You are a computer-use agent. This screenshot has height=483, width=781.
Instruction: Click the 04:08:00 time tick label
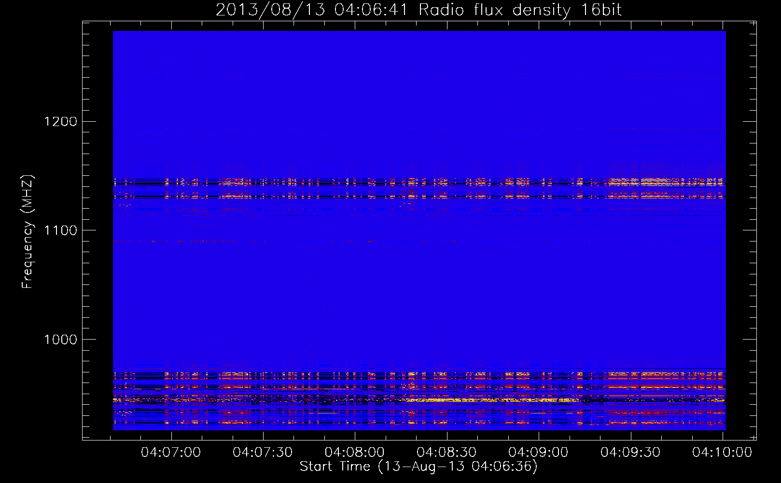click(355, 453)
